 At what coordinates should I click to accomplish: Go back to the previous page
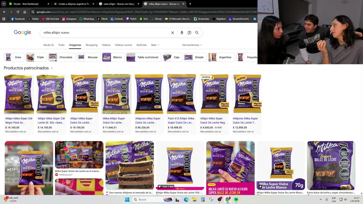4,12
